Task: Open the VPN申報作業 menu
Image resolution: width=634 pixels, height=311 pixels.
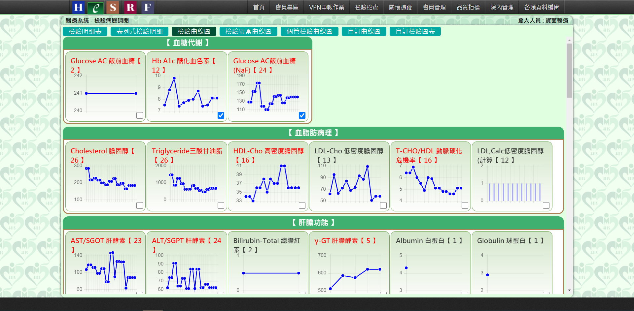Action: tap(327, 7)
